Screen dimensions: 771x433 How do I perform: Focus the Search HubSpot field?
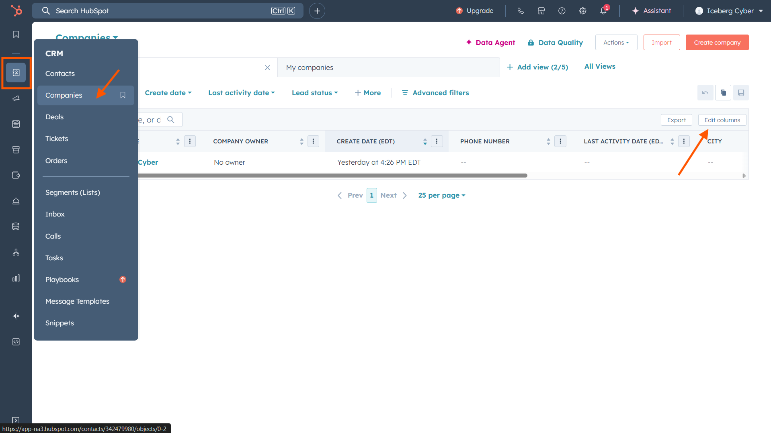pos(168,11)
